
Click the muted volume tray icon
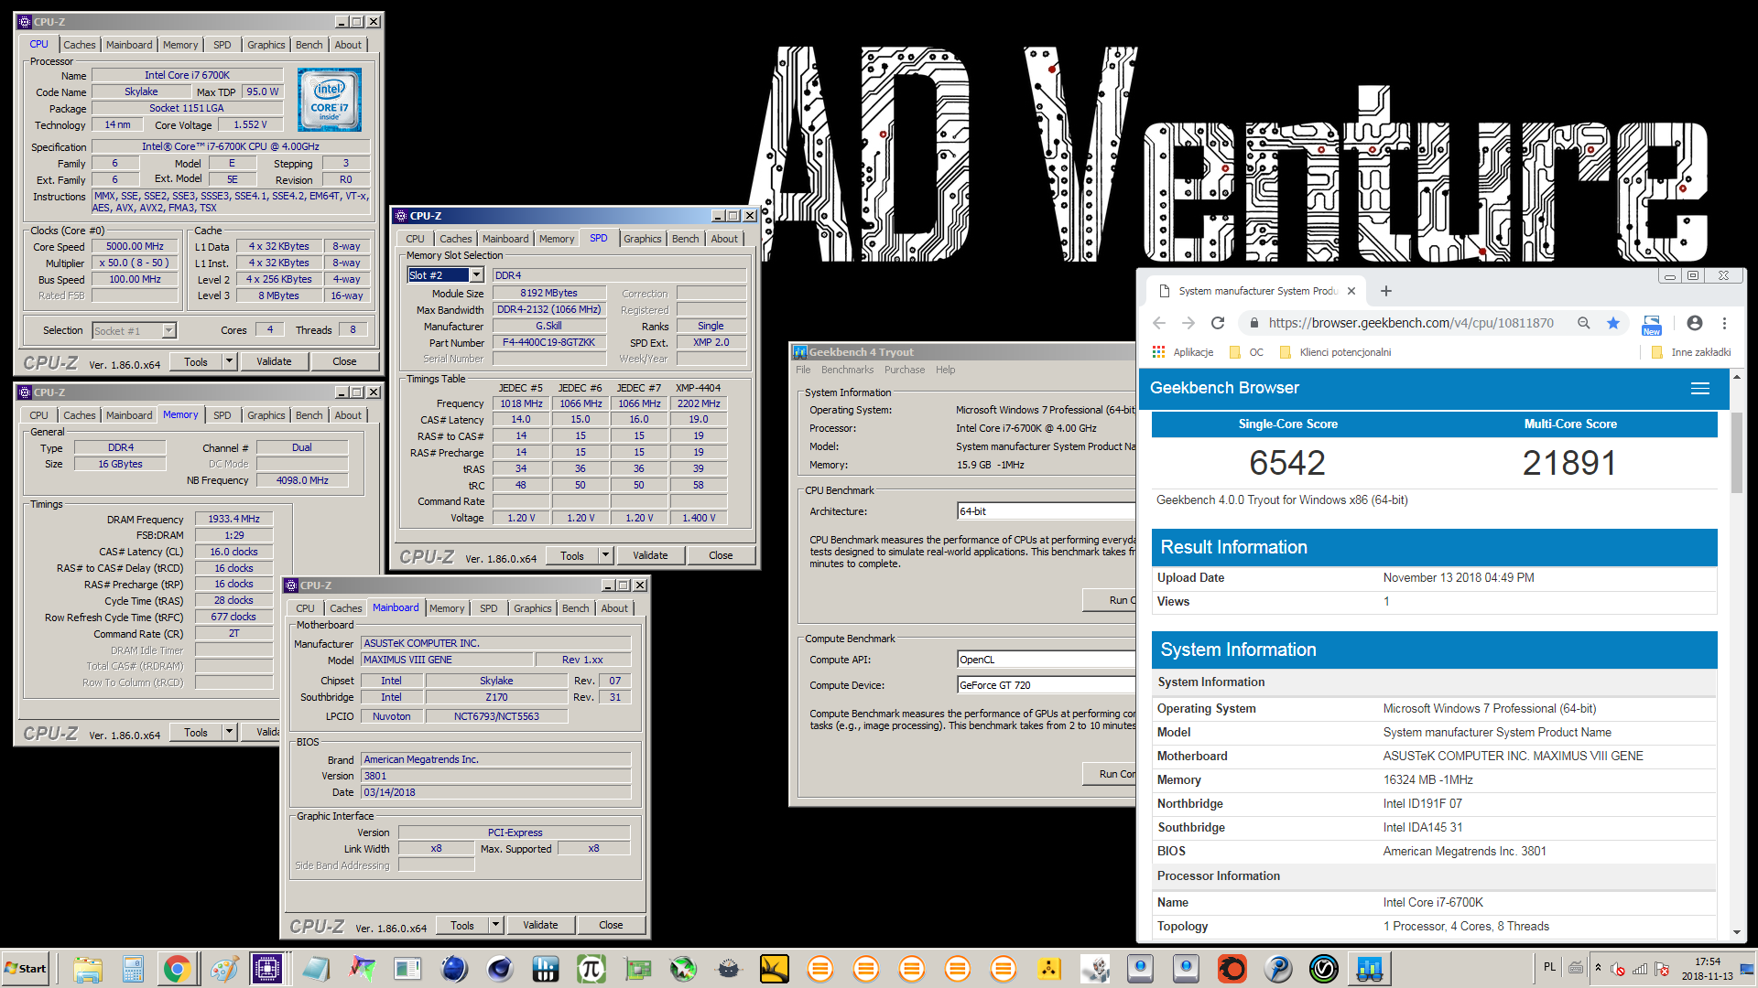tap(1618, 970)
